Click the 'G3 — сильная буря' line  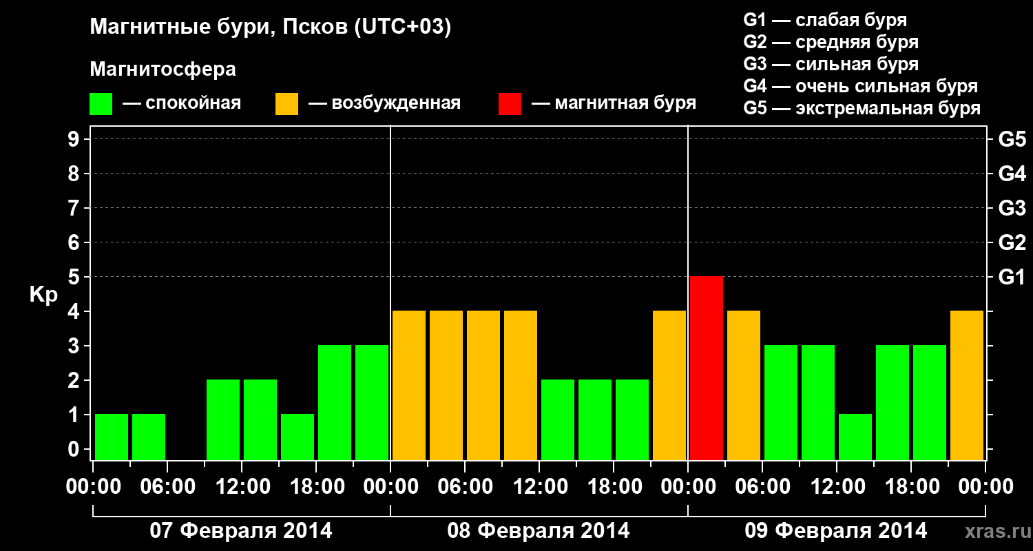(831, 64)
